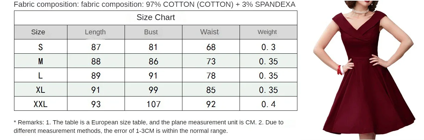Screen dimensions: 424x140
Task: Click the Remarks note below the table
Action: (149, 126)
